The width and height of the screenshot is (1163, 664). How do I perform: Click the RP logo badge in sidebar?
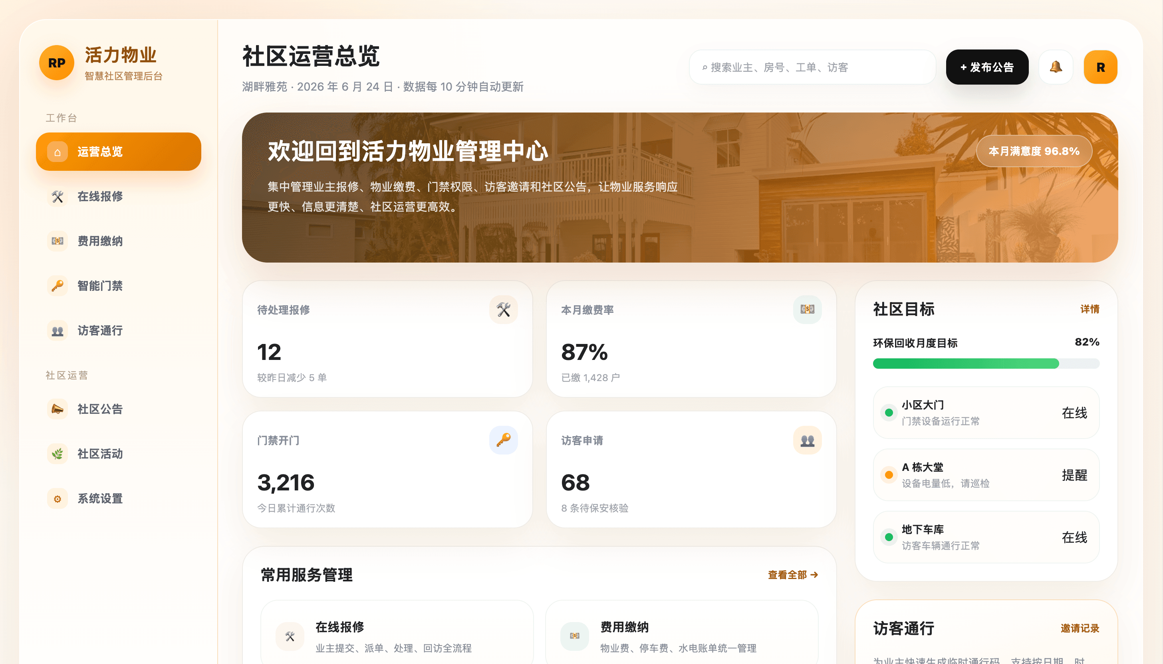57,63
